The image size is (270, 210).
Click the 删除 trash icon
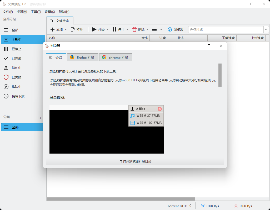(134, 30)
